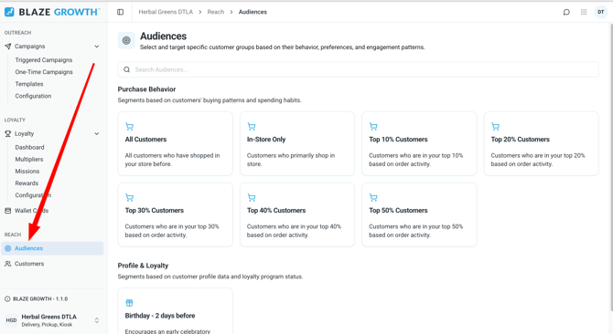Click the Reach breadcrumb link
613x334 pixels.
click(x=216, y=12)
